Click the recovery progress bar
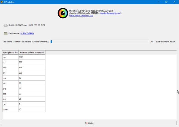The height and width of the screenshot is (127, 179). pyautogui.click(x=99, y=42)
